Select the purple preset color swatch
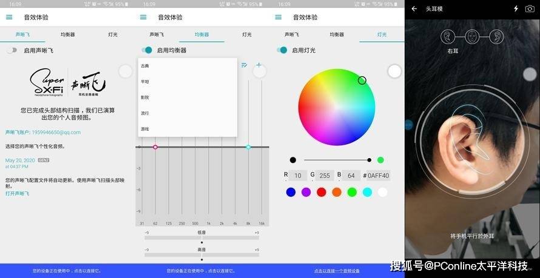This screenshot has width=540, height=278. pos(306,192)
